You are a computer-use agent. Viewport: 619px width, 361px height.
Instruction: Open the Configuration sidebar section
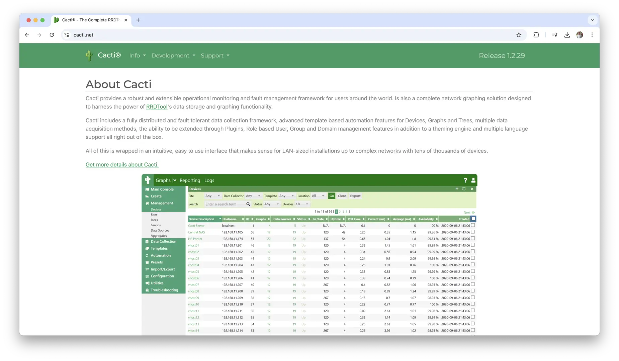coord(162,276)
